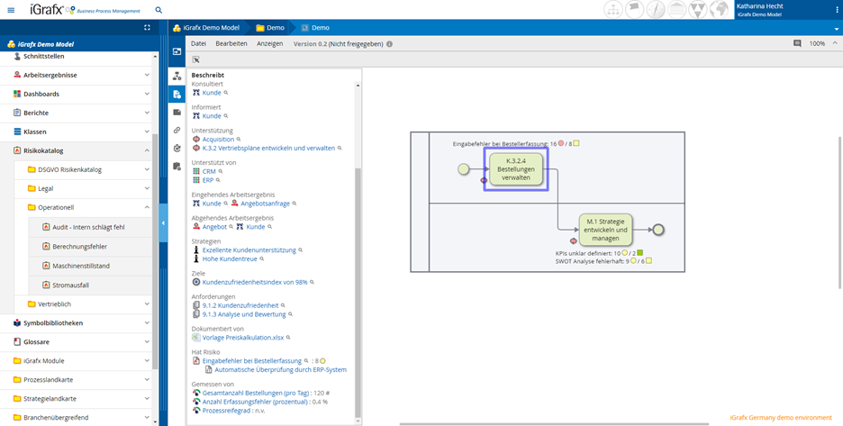Open Kundenzufriedenheitsindex von 98% link

tap(255, 282)
